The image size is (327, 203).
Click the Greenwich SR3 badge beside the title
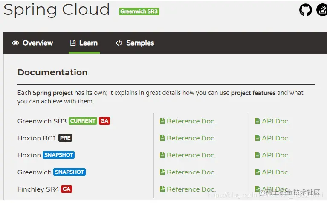pyautogui.click(x=139, y=11)
